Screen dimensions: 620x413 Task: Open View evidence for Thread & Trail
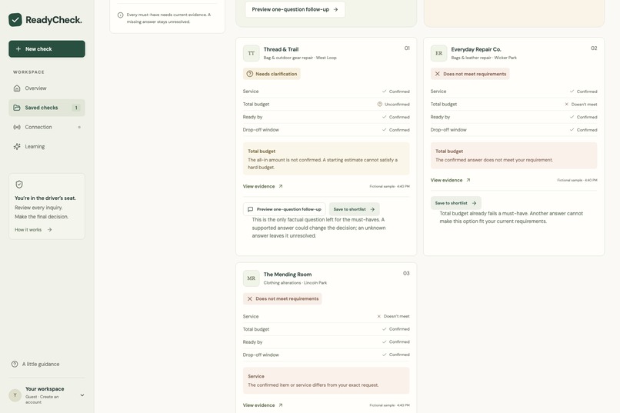click(263, 186)
